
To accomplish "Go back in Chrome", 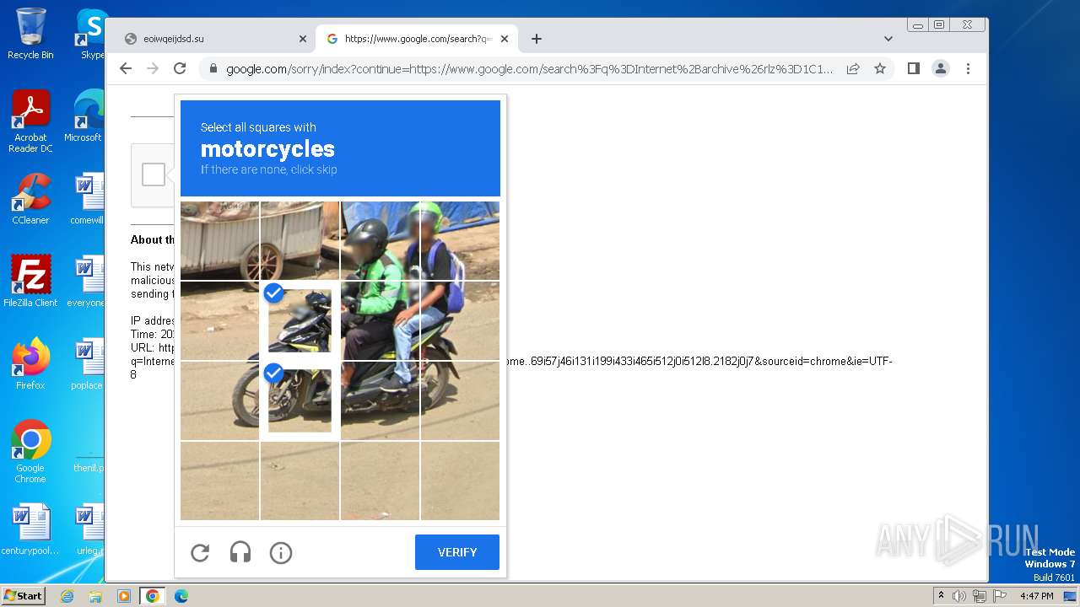I will click(126, 69).
